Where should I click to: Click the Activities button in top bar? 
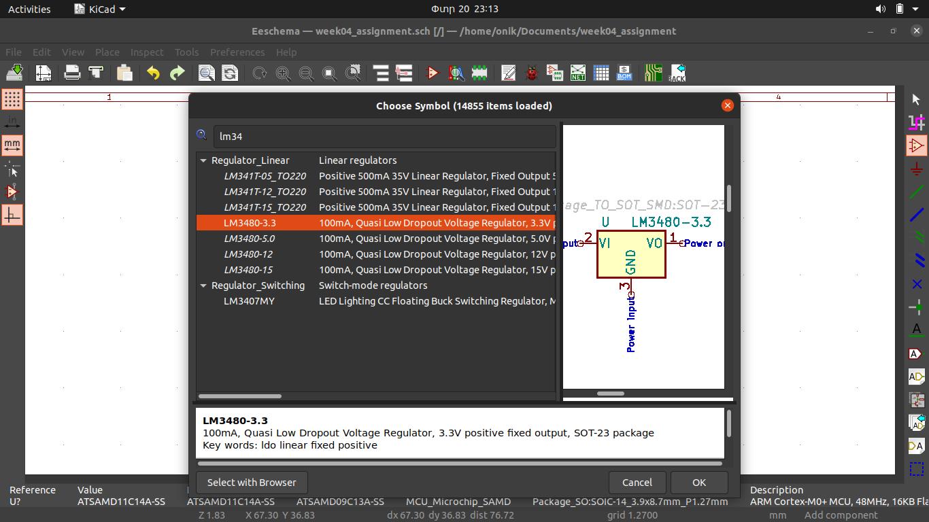point(29,9)
